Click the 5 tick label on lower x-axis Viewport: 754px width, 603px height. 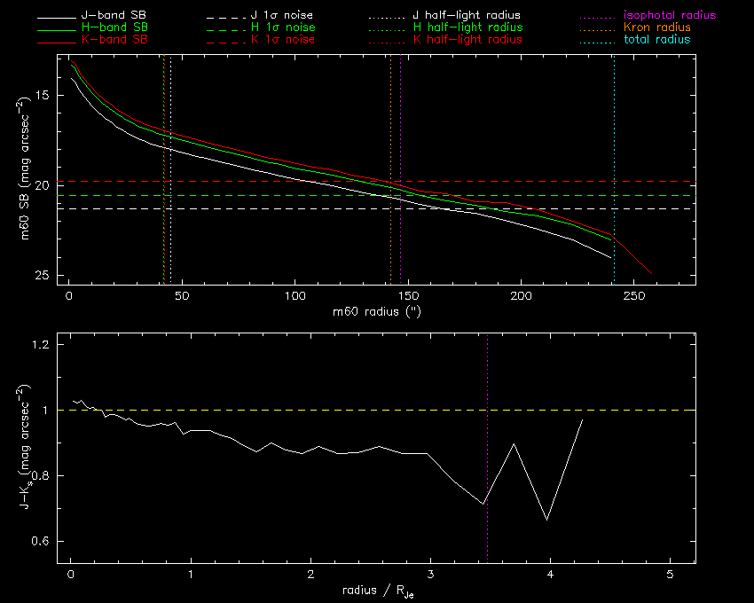coord(671,574)
